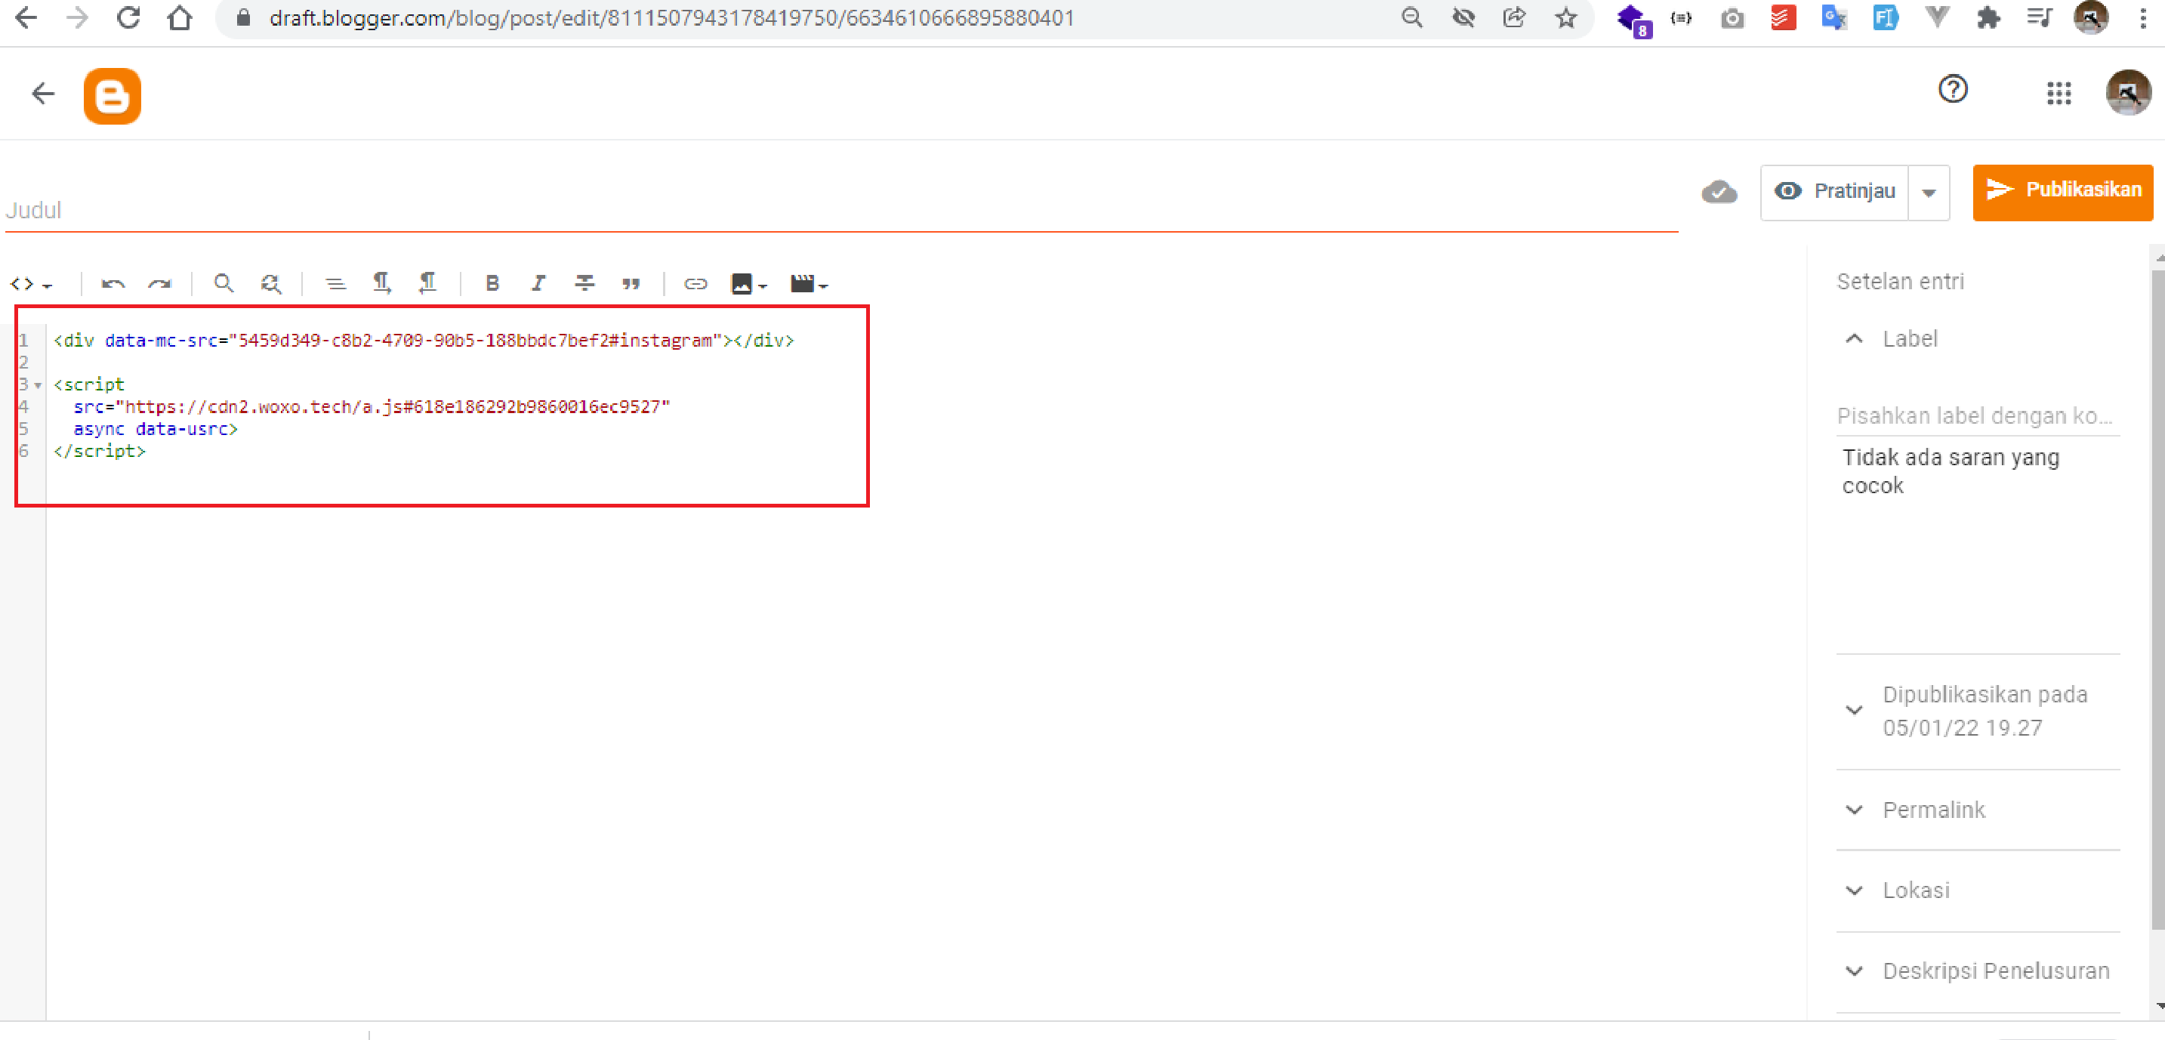Image resolution: width=2165 pixels, height=1040 pixels.
Task: Toggle bold formatting
Action: coord(492,284)
